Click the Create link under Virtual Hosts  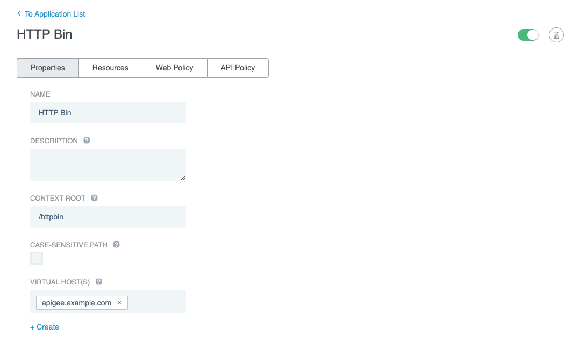coord(45,327)
